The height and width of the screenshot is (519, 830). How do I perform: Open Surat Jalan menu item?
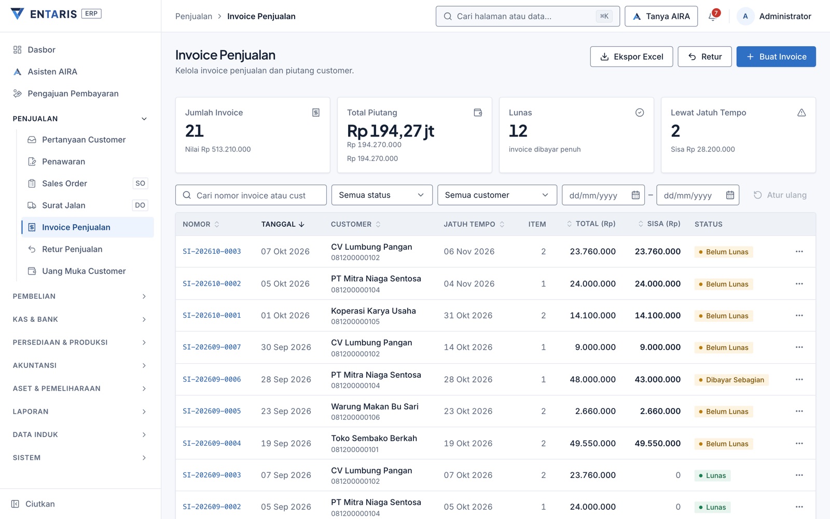coord(88,206)
